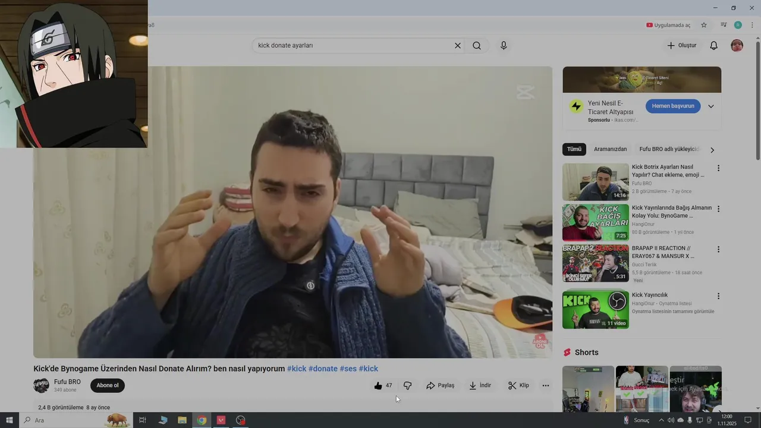
Task: Open BRAPAP 2 Reaction thumbnail
Action: click(595, 263)
